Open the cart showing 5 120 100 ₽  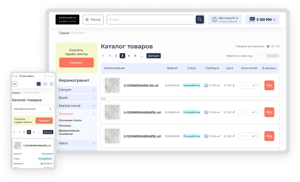click(262, 19)
